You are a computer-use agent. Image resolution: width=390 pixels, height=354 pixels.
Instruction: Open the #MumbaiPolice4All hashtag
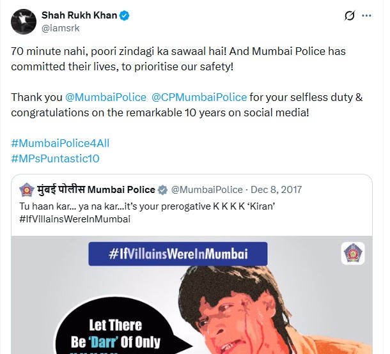(x=56, y=144)
